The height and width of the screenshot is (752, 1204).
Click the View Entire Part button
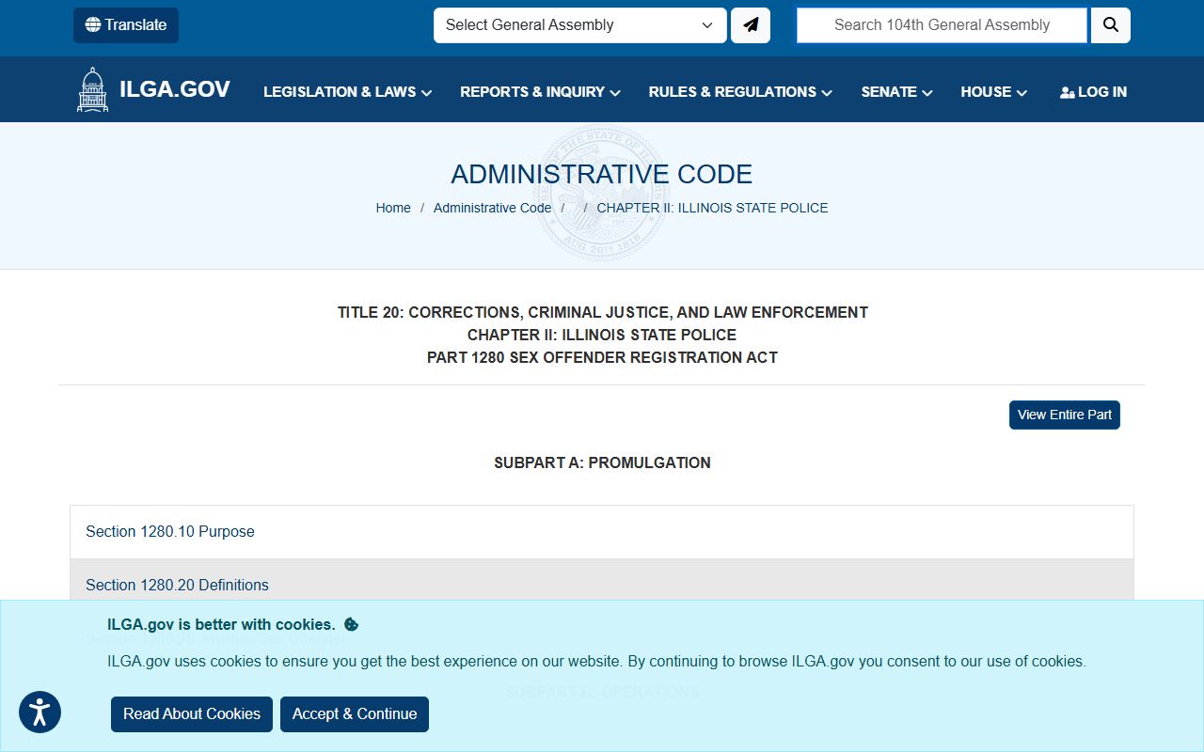[x=1065, y=415]
